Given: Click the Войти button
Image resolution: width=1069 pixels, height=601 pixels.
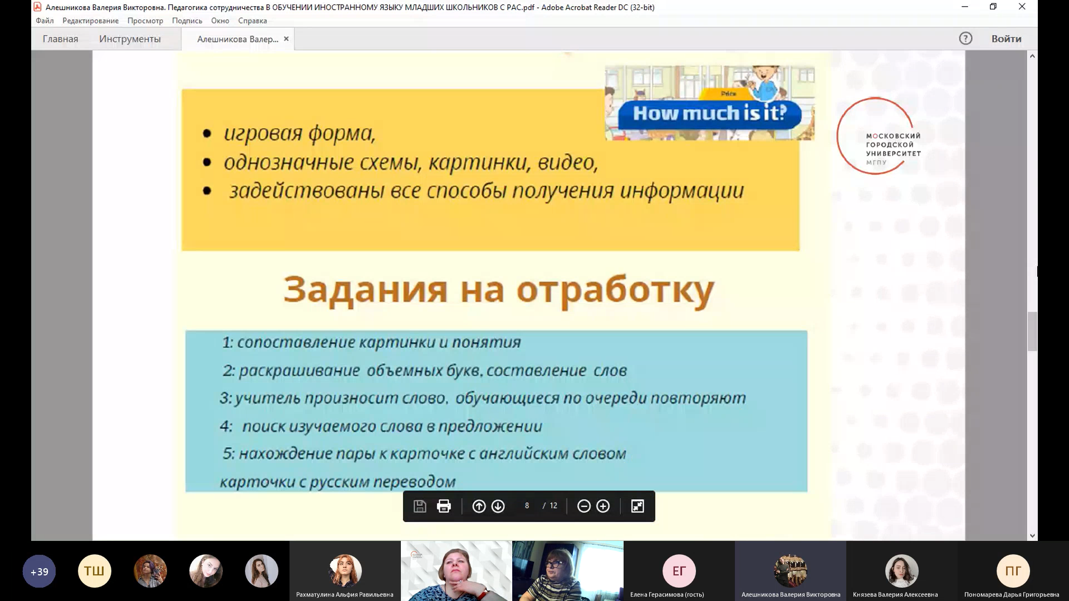Looking at the screenshot, I should (x=1006, y=38).
